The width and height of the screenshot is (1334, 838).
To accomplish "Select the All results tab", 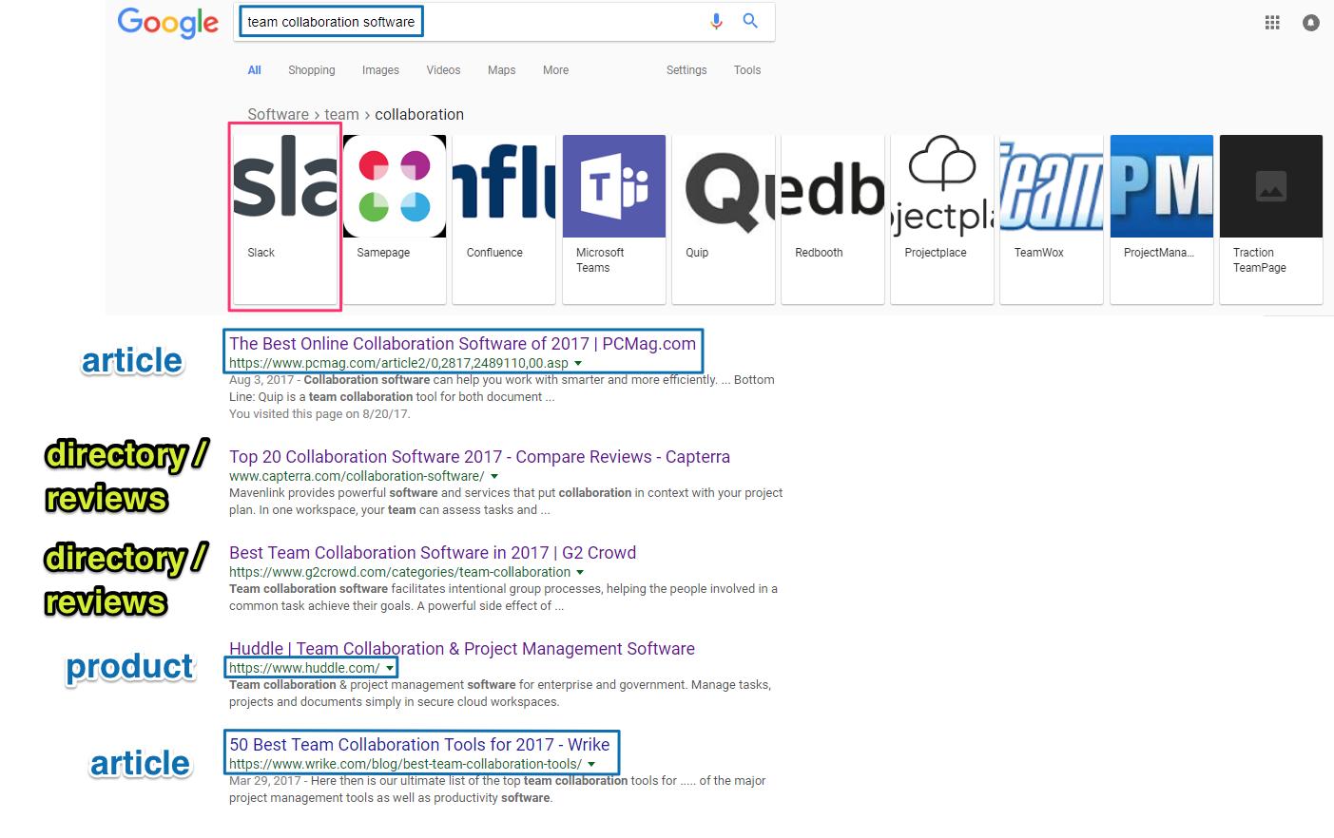I will click(x=255, y=70).
